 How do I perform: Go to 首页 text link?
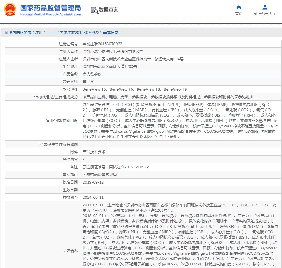pyautogui.click(x=239, y=14)
